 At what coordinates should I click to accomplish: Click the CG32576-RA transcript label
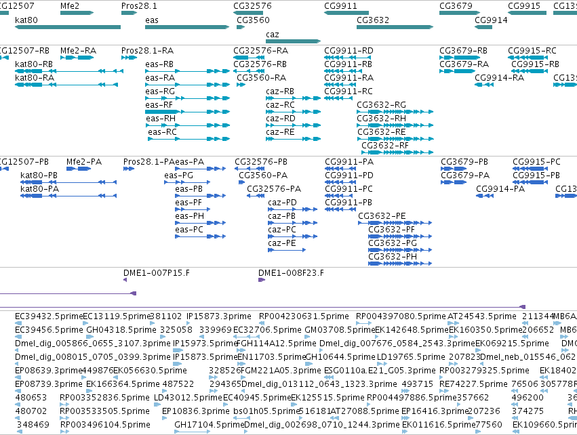pyautogui.click(x=261, y=51)
